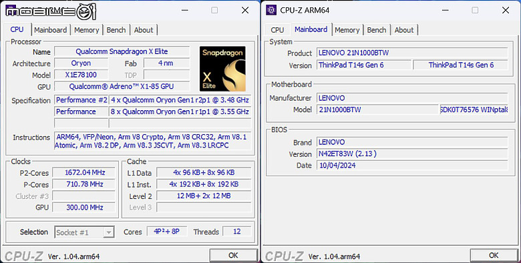Click Motherboard Model value 21N1000BTW
The image size is (521, 263).
tap(377, 109)
